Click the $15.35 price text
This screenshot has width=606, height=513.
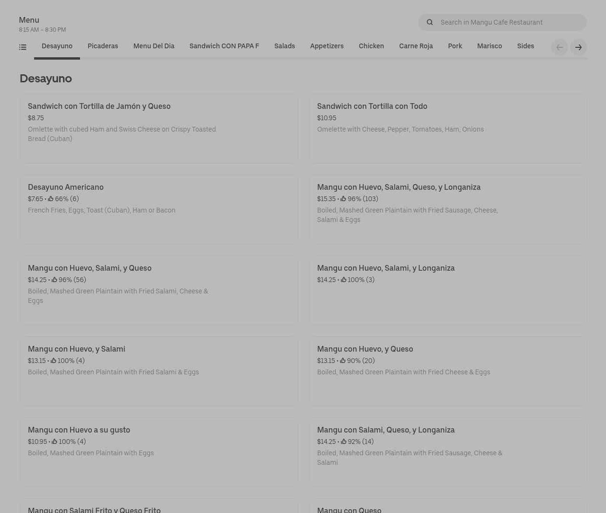pyautogui.click(x=326, y=199)
